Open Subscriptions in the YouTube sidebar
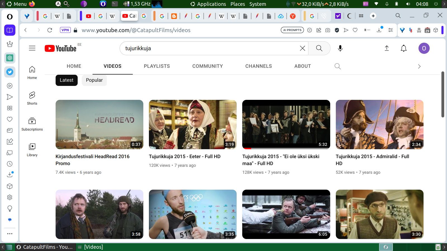This screenshot has width=447, height=251. tap(32, 124)
